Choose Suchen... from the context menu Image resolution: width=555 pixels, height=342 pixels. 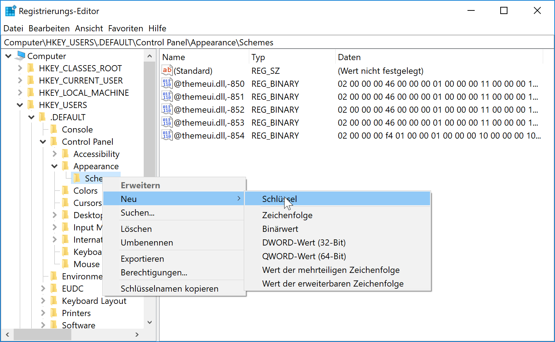pos(138,213)
